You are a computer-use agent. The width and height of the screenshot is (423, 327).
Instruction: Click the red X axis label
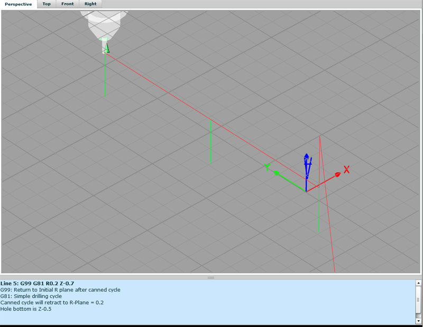(346, 170)
